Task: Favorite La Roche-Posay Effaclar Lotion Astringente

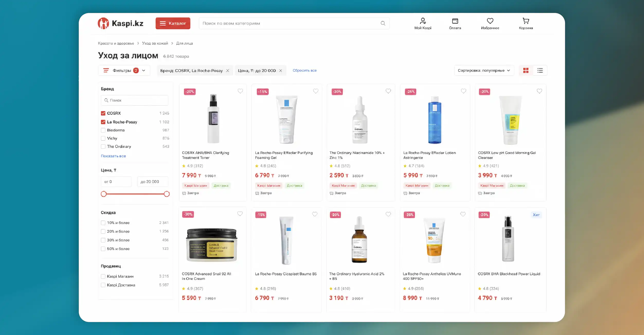Action: click(x=463, y=91)
